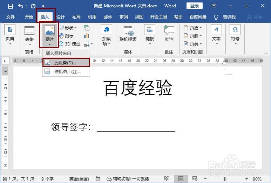Switch to the 设计 tab
271x183 pixels.
61,17
